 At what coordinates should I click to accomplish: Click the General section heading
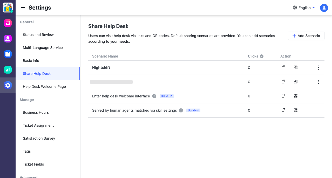point(27,22)
